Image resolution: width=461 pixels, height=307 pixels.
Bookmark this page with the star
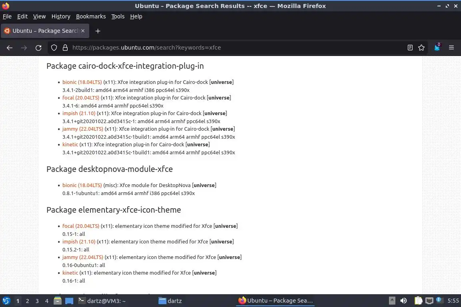click(421, 48)
